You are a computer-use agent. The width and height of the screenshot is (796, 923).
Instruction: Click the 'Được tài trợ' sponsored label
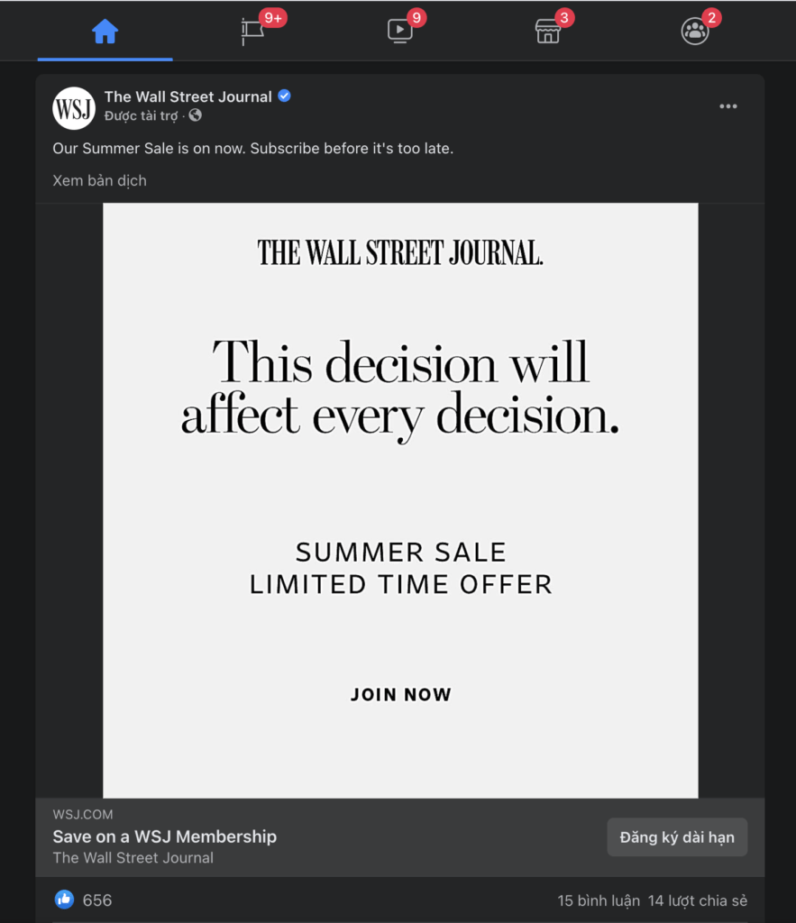(x=141, y=116)
